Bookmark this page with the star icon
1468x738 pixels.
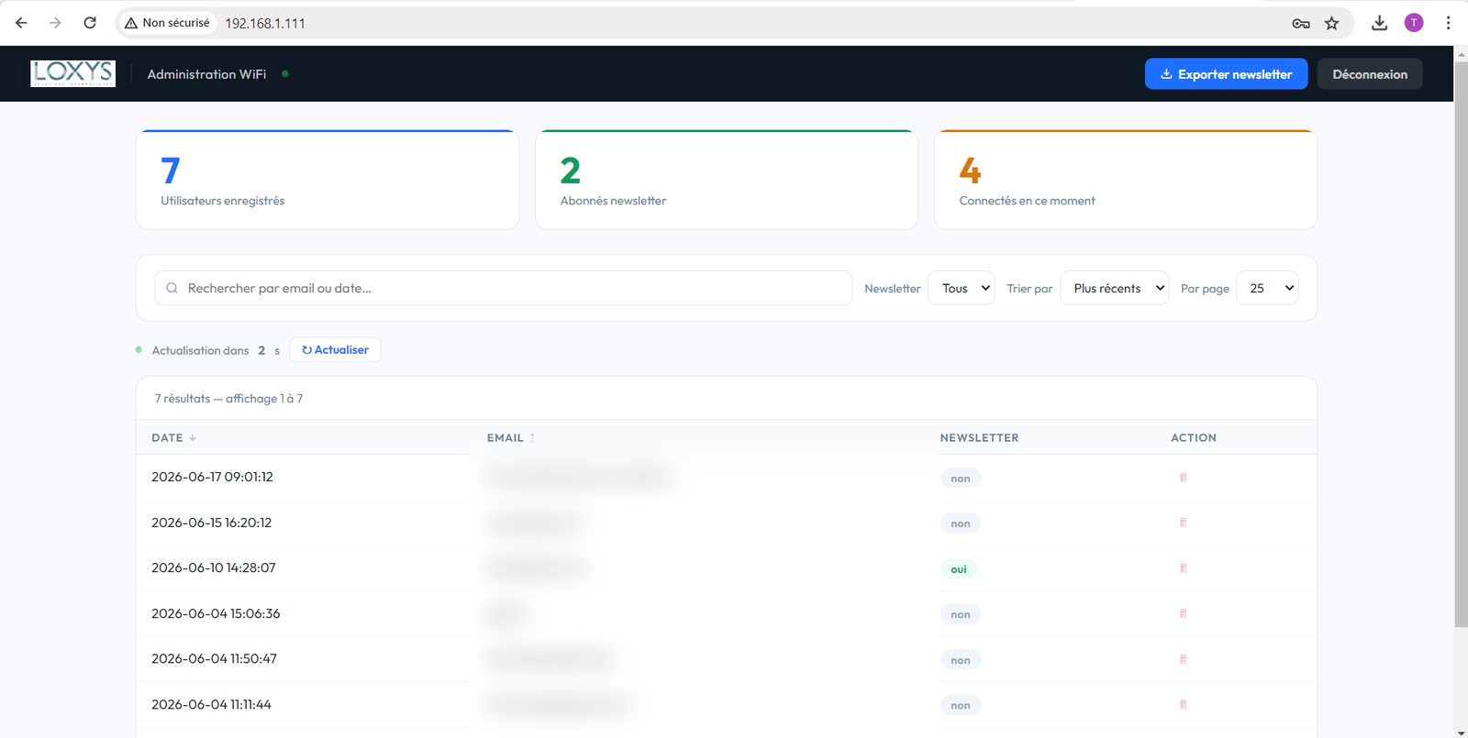1332,23
